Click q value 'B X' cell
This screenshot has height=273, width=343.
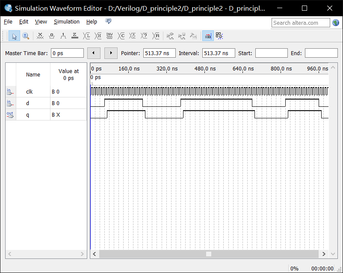[68, 115]
